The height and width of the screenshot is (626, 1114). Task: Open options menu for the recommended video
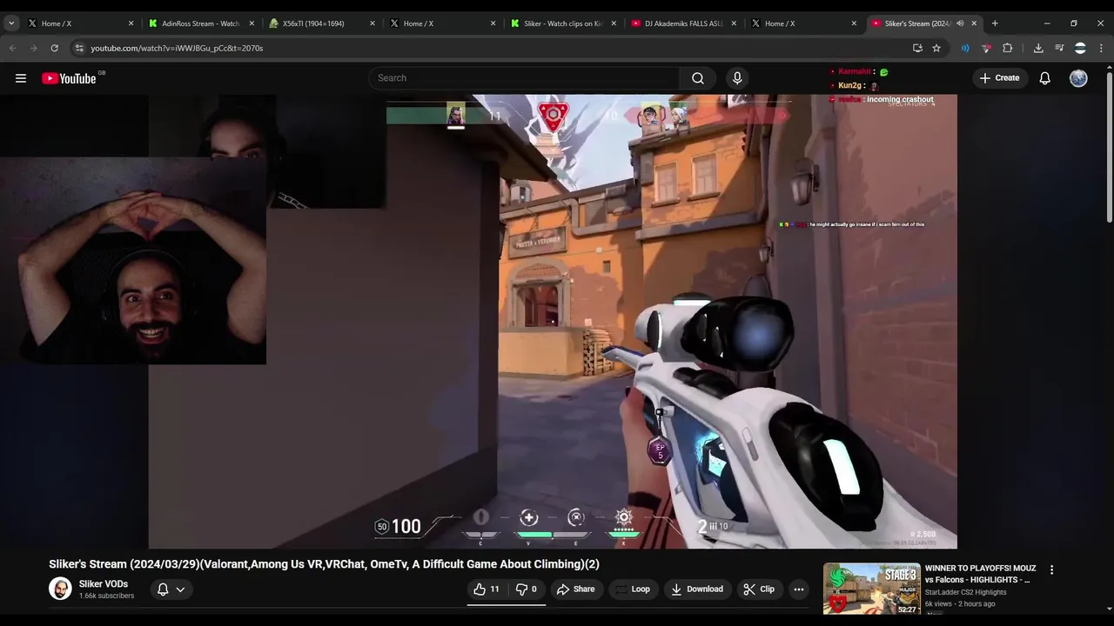(1051, 570)
